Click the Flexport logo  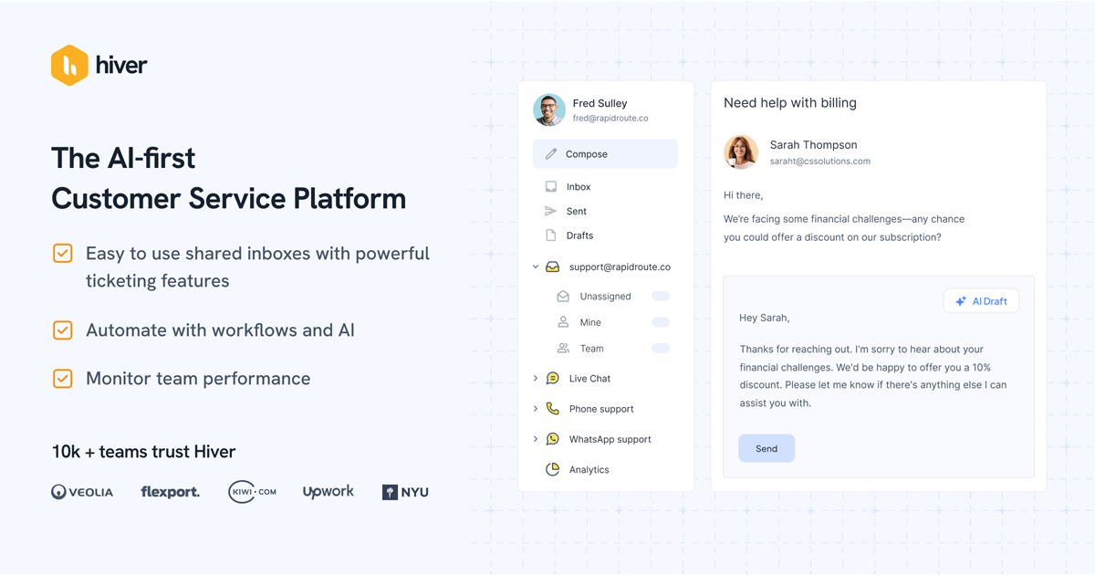coord(171,492)
